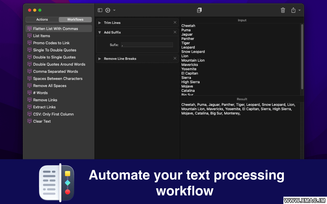Click the Comma Separated Words workflow icon
327x204 pixels.
[29, 72]
